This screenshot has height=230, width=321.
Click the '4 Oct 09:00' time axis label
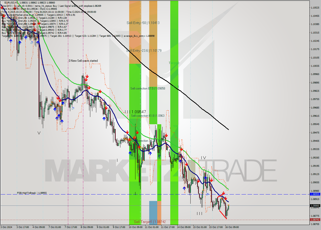click(x=39, y=227)
